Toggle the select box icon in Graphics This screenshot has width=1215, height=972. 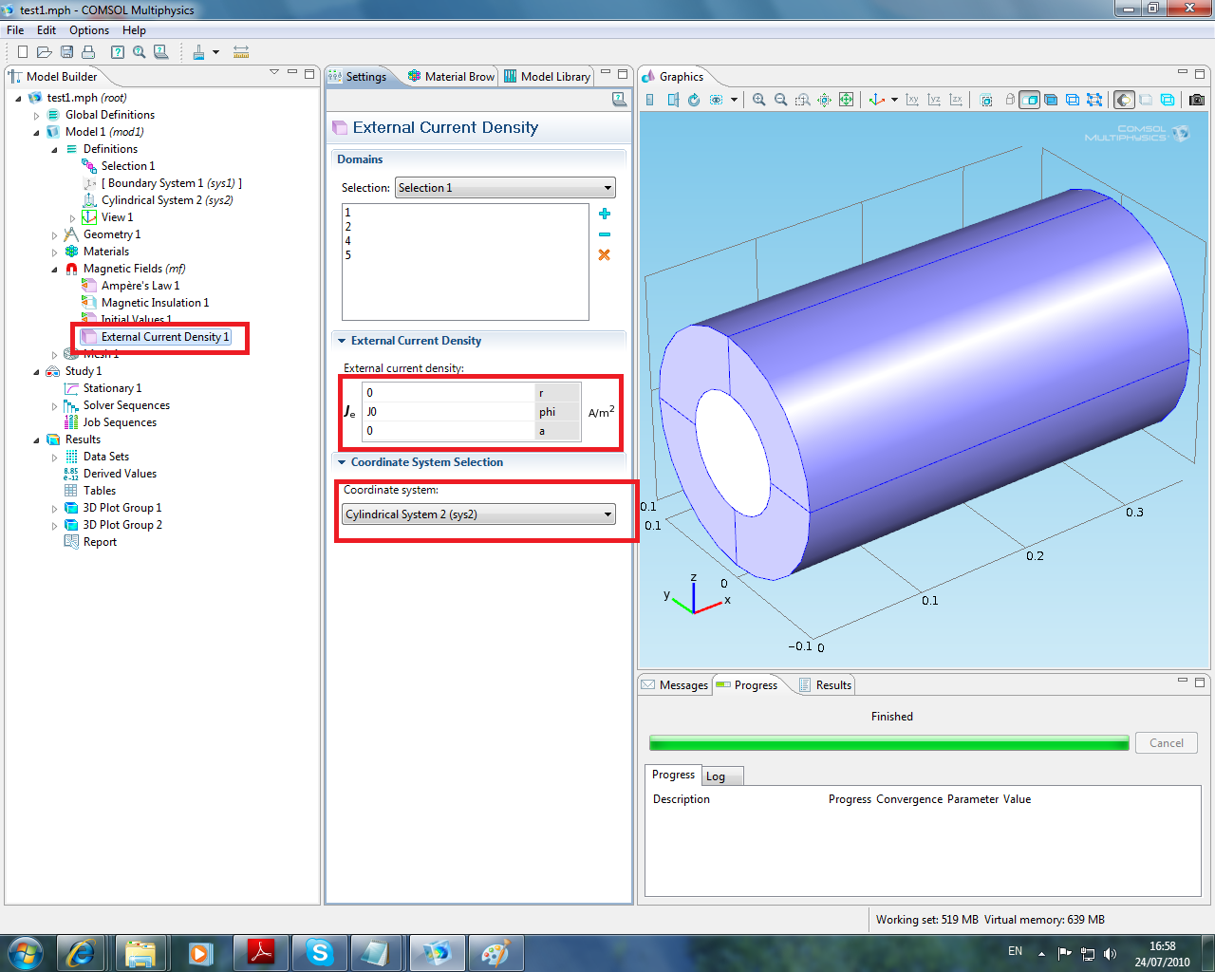pyautogui.click(x=986, y=100)
